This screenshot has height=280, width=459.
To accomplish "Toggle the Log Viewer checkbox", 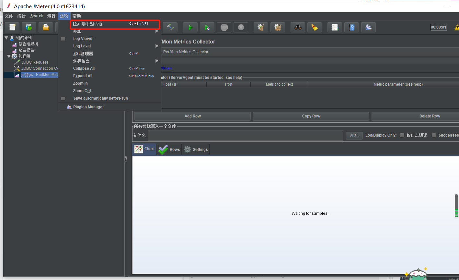I will click(63, 39).
